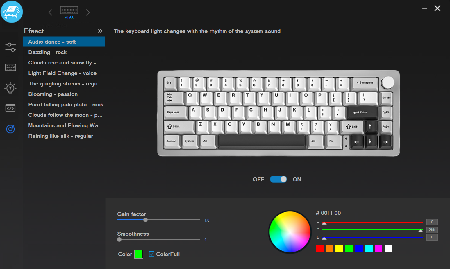Screen dimensions: 450x269
Task: Collapse the Efeect panel double chevron
Action: click(100, 31)
